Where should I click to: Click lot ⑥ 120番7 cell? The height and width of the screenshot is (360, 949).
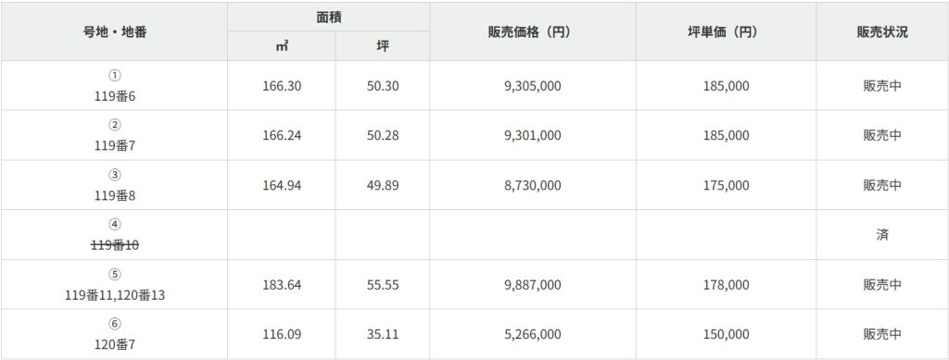pyautogui.click(x=114, y=334)
